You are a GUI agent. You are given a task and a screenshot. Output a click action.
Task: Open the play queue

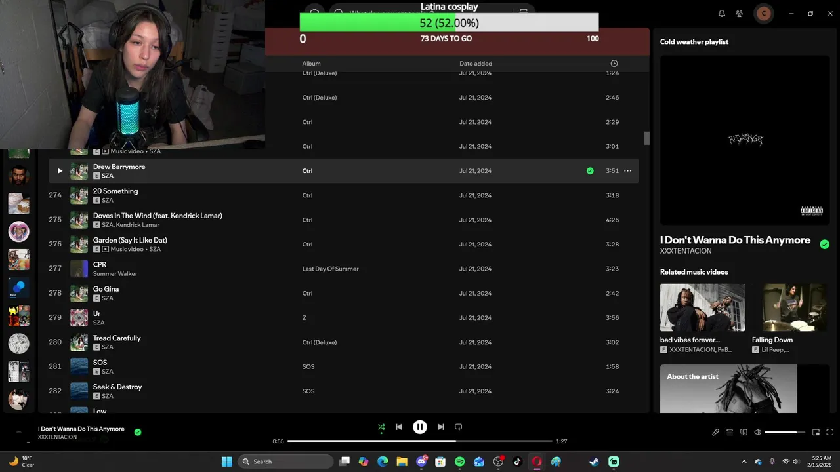point(730,432)
